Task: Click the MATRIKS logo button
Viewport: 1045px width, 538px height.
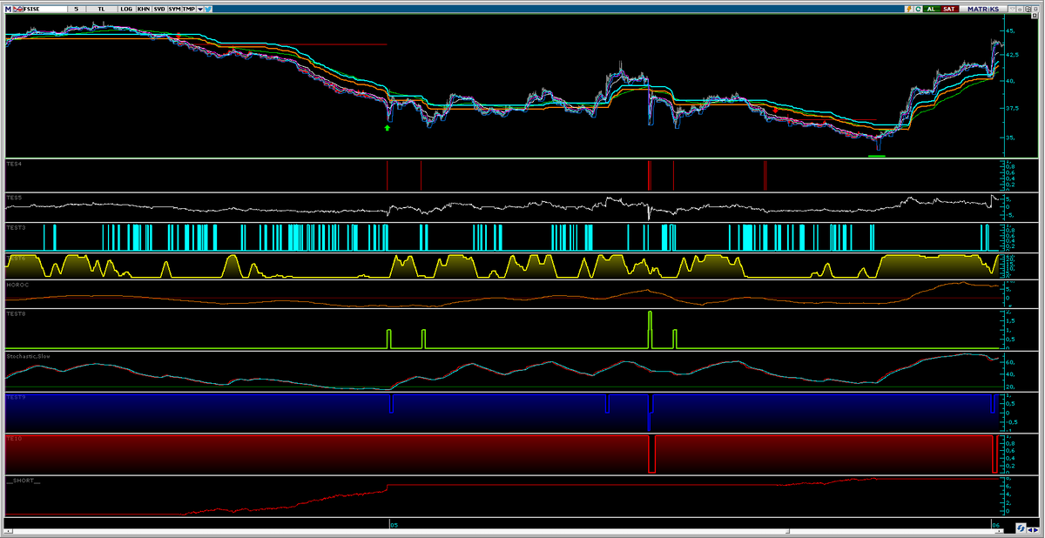Action: (983, 9)
